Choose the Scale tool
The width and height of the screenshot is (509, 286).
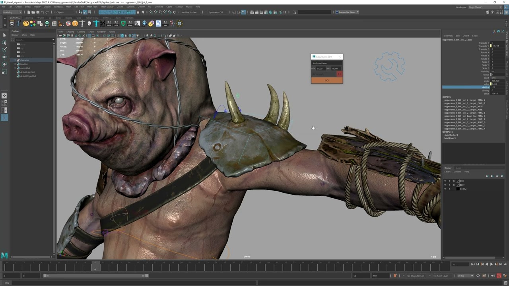click(4, 71)
